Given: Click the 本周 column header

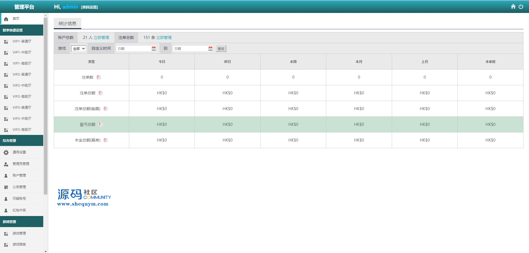Looking at the screenshot, I should [x=293, y=62].
